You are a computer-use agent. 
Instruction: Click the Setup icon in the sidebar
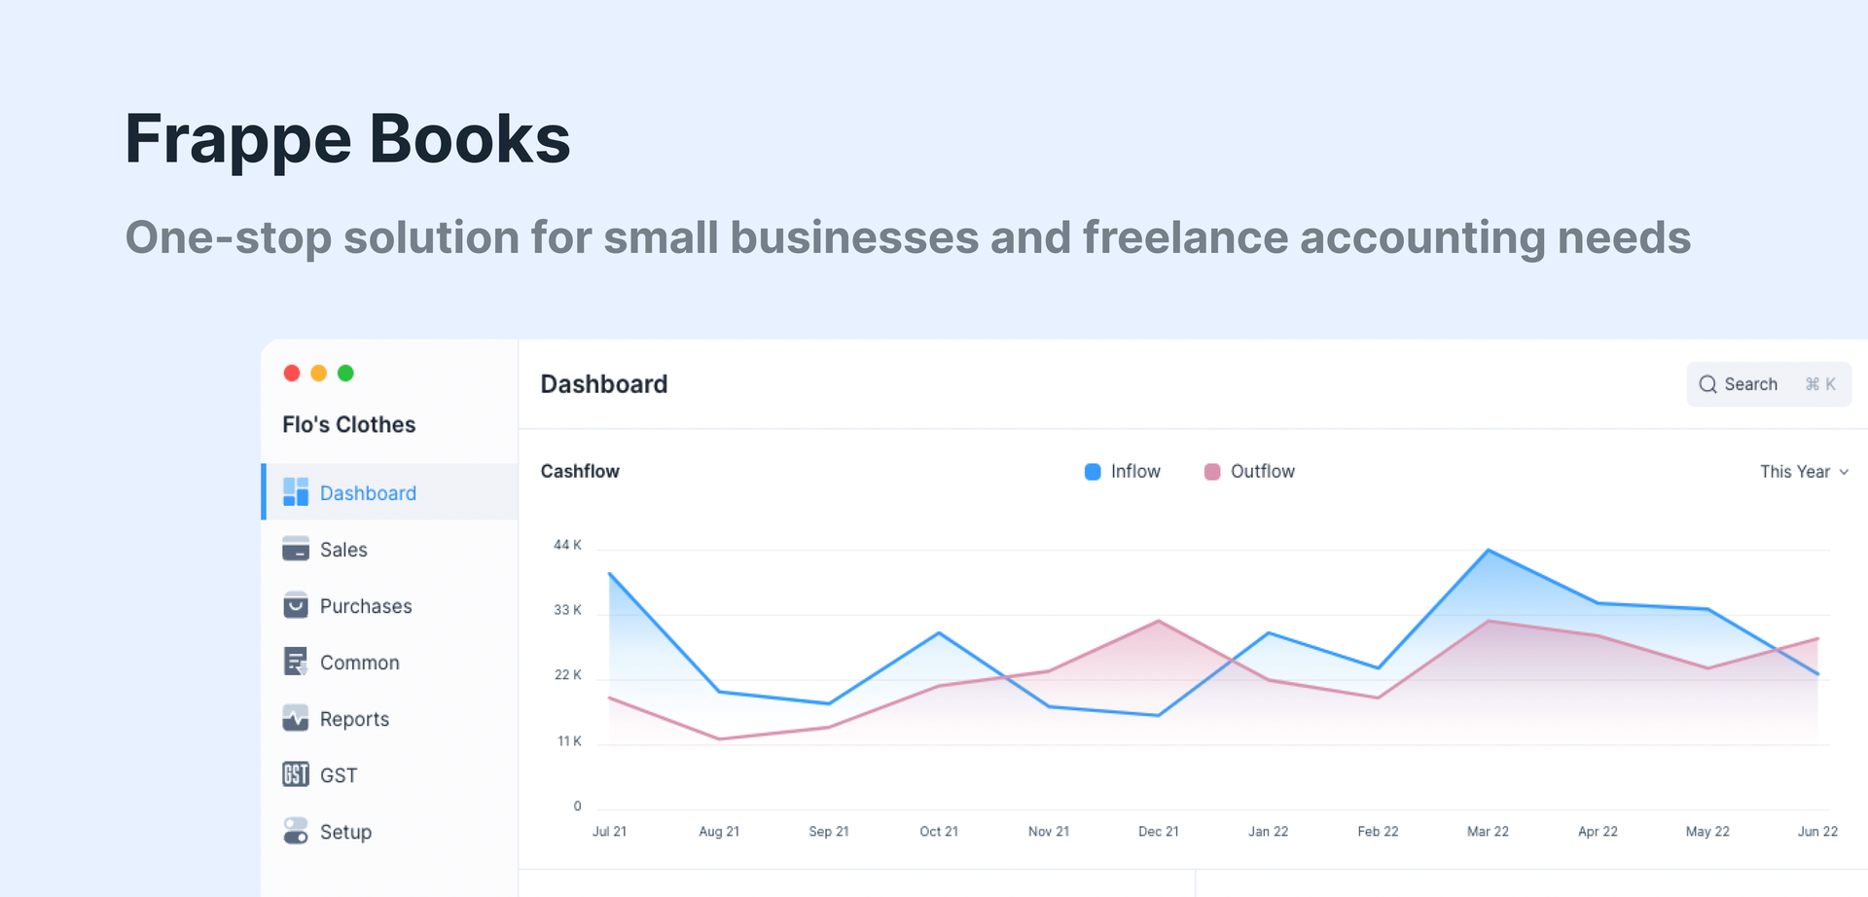[295, 831]
